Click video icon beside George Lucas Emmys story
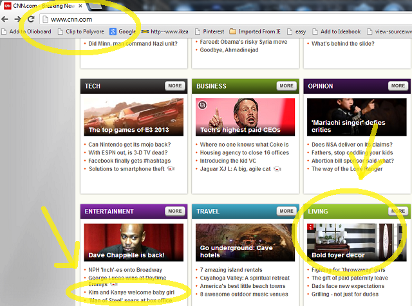412x306 pixels. point(114,284)
